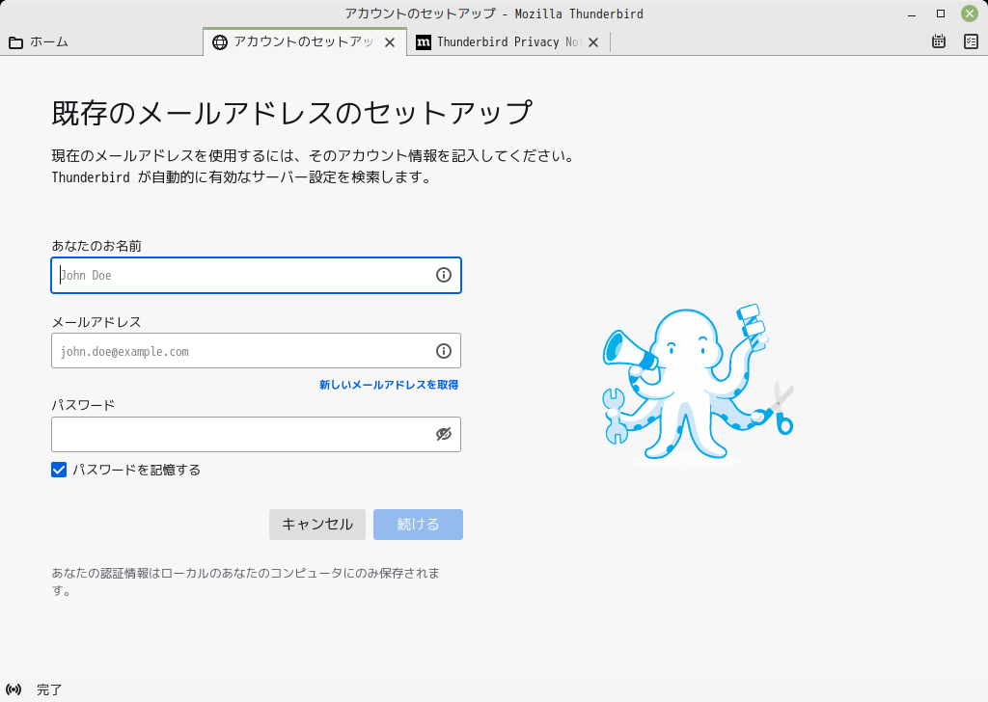Click the globe icon on the setup tab
988x702 pixels.
(x=219, y=42)
